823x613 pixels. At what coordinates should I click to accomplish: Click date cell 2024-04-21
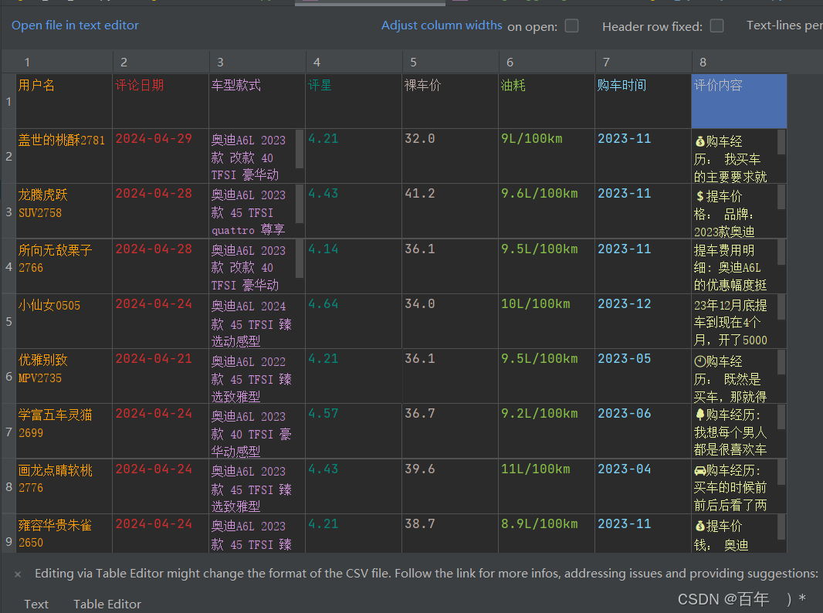pos(161,376)
